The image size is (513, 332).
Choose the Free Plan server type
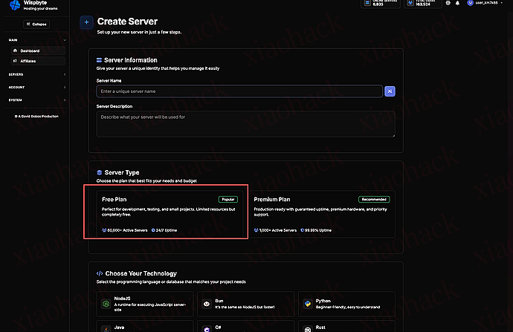coord(165,214)
